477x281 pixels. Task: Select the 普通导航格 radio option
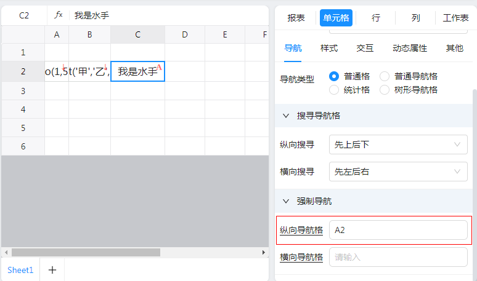(385, 76)
